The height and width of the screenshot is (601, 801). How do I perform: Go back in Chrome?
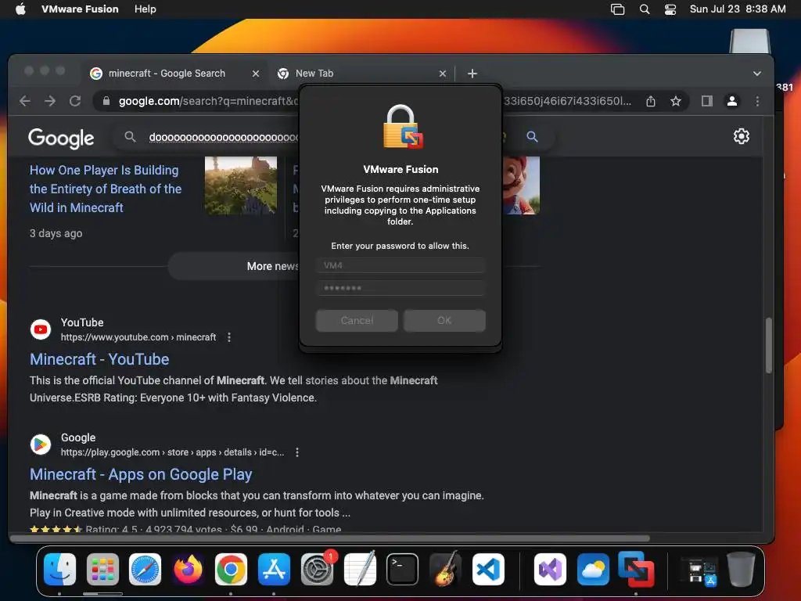point(24,101)
